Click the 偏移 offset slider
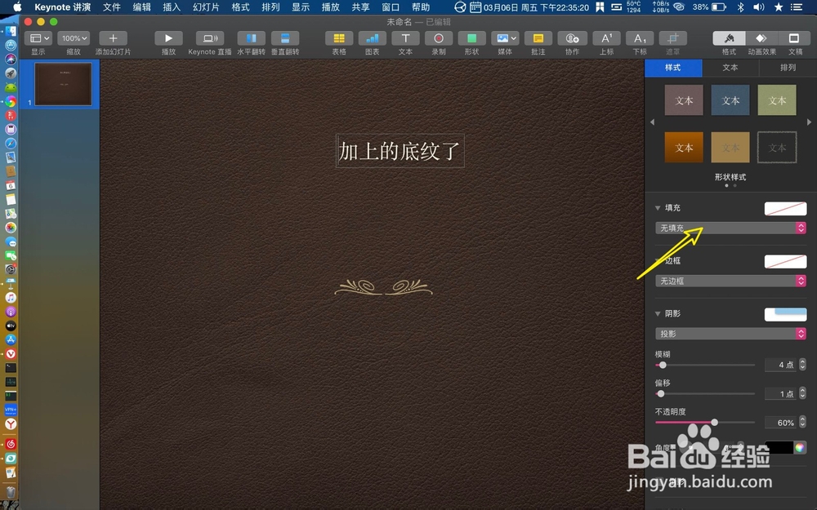 tap(705, 393)
